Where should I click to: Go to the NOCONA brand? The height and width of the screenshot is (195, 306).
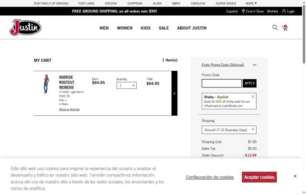tap(111, 3)
